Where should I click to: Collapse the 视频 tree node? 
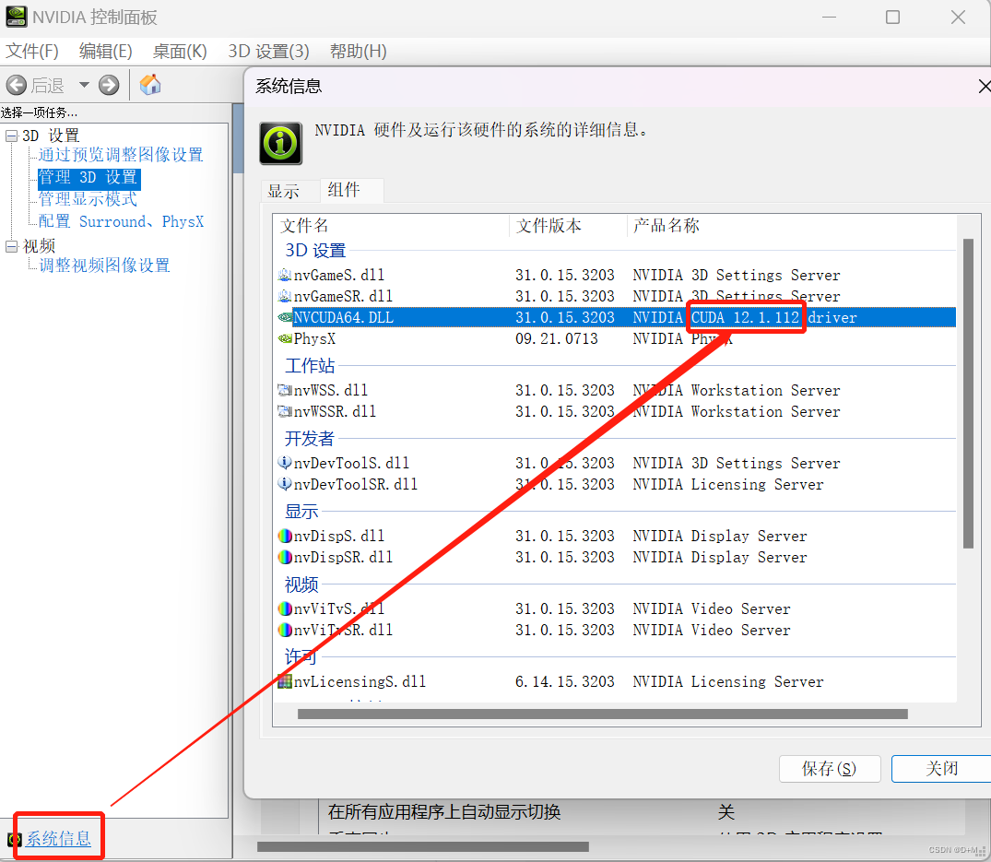[11, 246]
